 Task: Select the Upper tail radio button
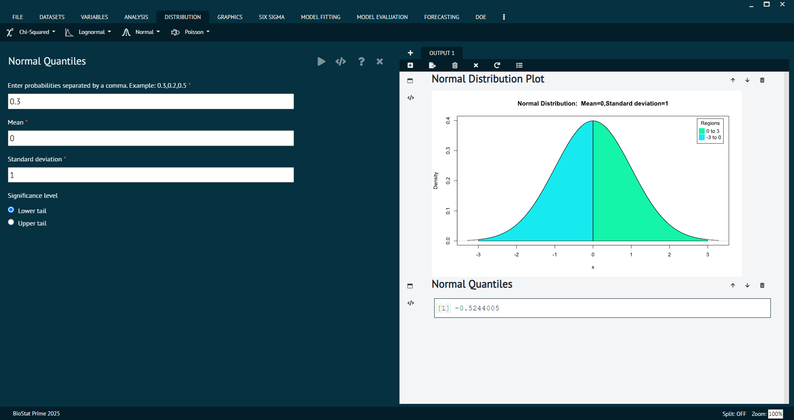coord(11,222)
